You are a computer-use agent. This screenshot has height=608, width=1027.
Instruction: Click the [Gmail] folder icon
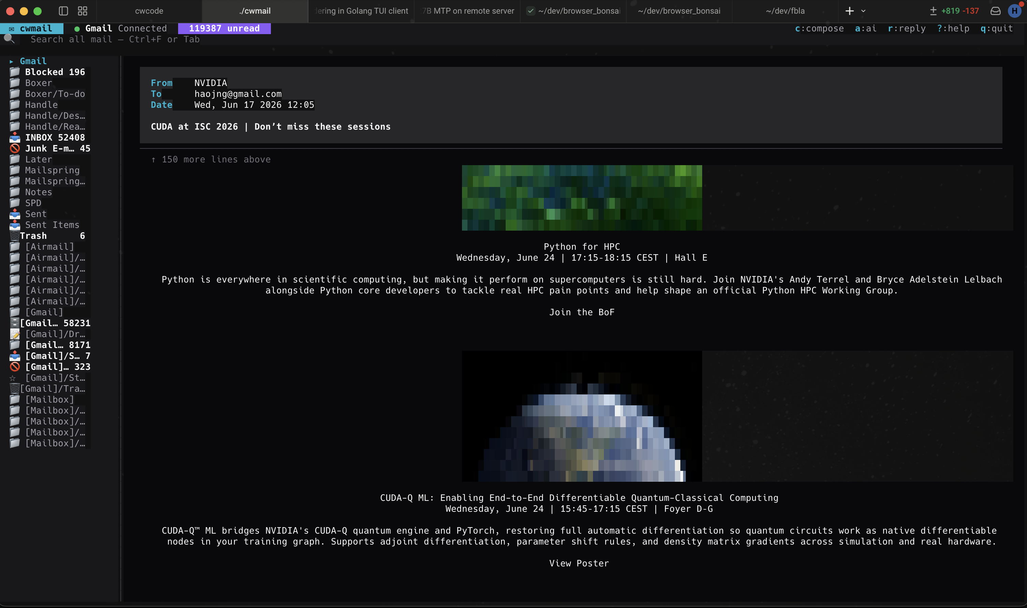click(x=15, y=312)
